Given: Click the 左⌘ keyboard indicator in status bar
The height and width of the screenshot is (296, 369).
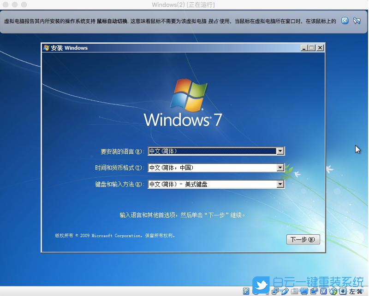Looking at the screenshot, I should [x=355, y=291].
